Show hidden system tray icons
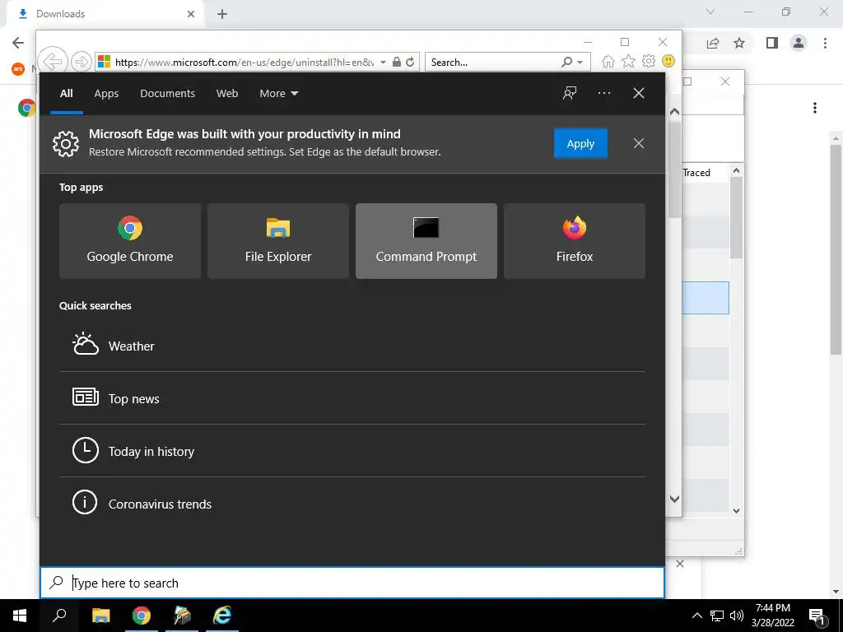This screenshot has height=632, width=843. (696, 616)
